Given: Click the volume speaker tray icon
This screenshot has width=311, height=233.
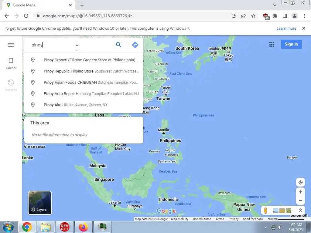Looking at the screenshot, I should 280,227.
